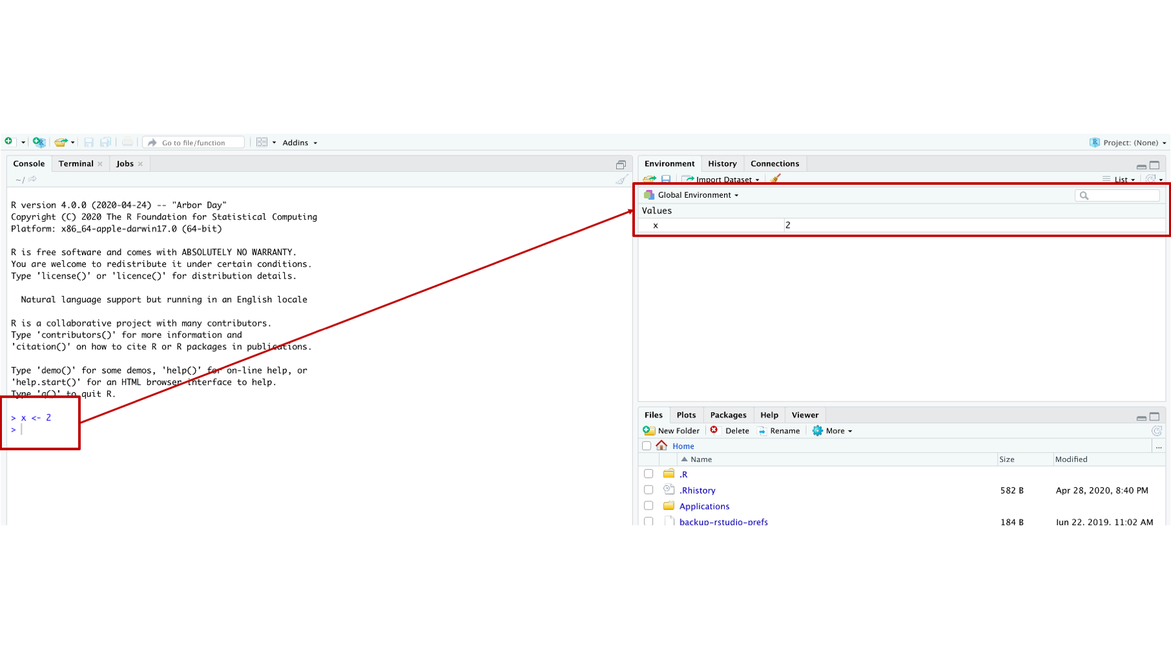Close the Terminal tab
Viewport: 1171px width, 659px height.
(x=100, y=164)
